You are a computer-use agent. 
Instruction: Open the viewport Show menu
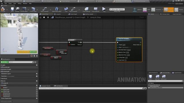[20, 15]
